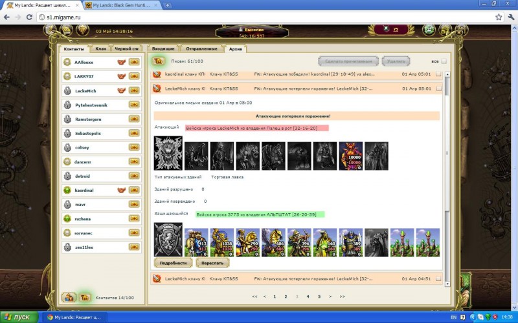Click attacker unit thumbnail showing 10000
This screenshot has height=323, width=518.
351,156
